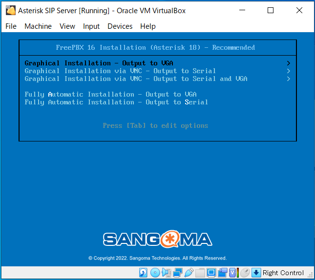This screenshot has width=315, height=280.
Task: Select Graphical Installation via VNC - Output to Serial
Action: pos(158,71)
